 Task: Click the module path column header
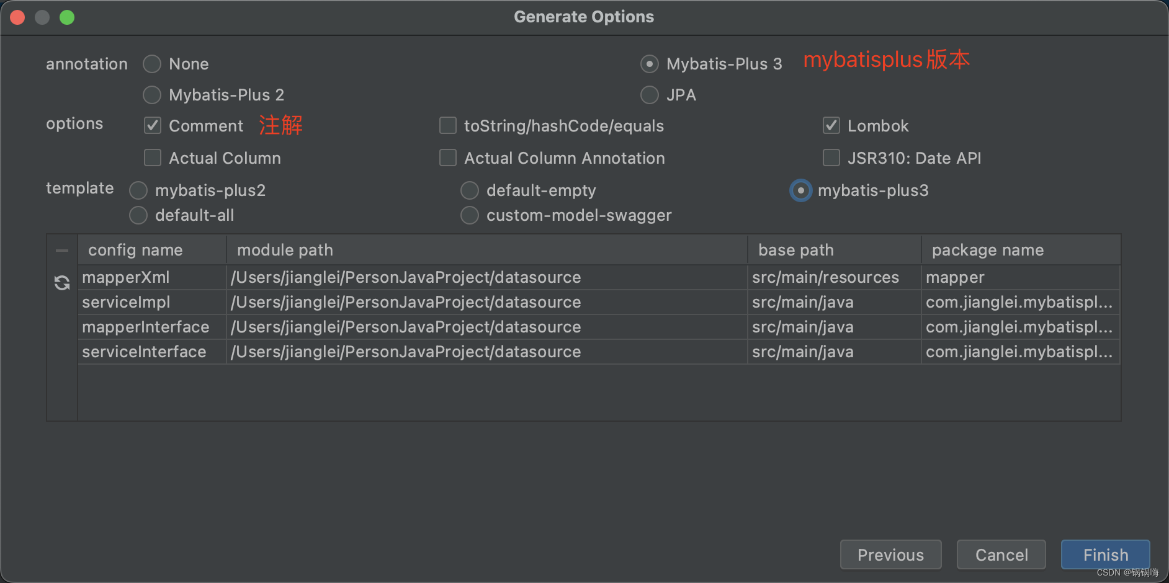click(x=487, y=250)
